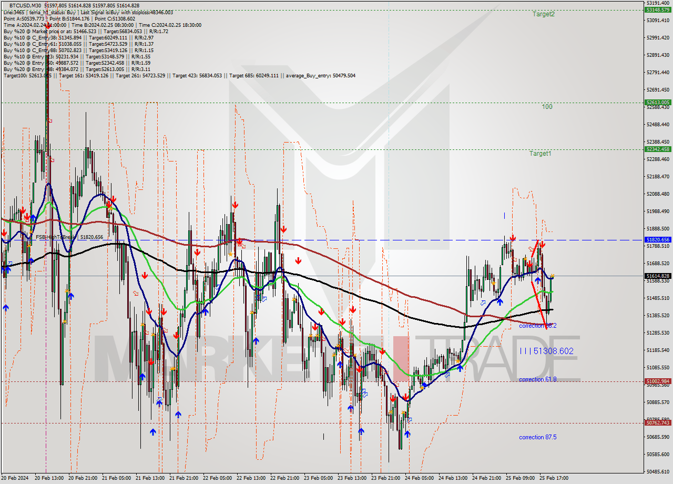Click the '21 Feb 05:00' time axis label
The width and height of the screenshot is (673, 484).
(x=117, y=478)
